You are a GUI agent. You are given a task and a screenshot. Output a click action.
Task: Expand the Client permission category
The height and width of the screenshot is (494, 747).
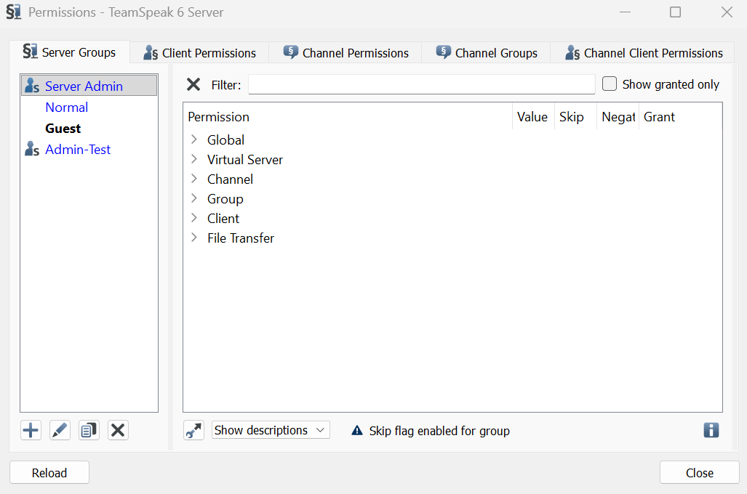pyautogui.click(x=194, y=218)
